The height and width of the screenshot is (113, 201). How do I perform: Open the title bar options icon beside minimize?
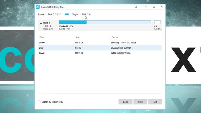pyautogui.click(x=136, y=7)
